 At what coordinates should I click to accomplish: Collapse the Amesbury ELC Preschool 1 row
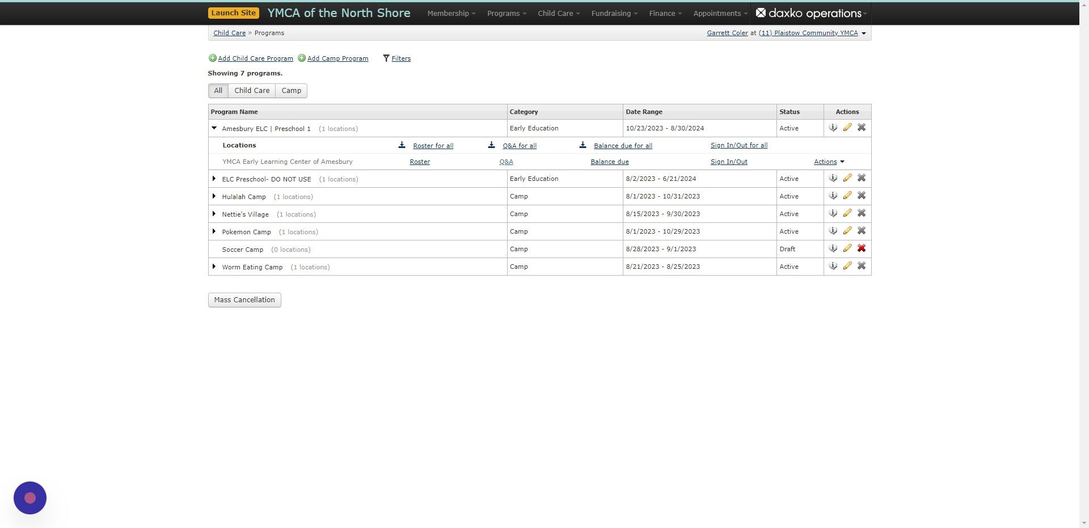click(214, 128)
